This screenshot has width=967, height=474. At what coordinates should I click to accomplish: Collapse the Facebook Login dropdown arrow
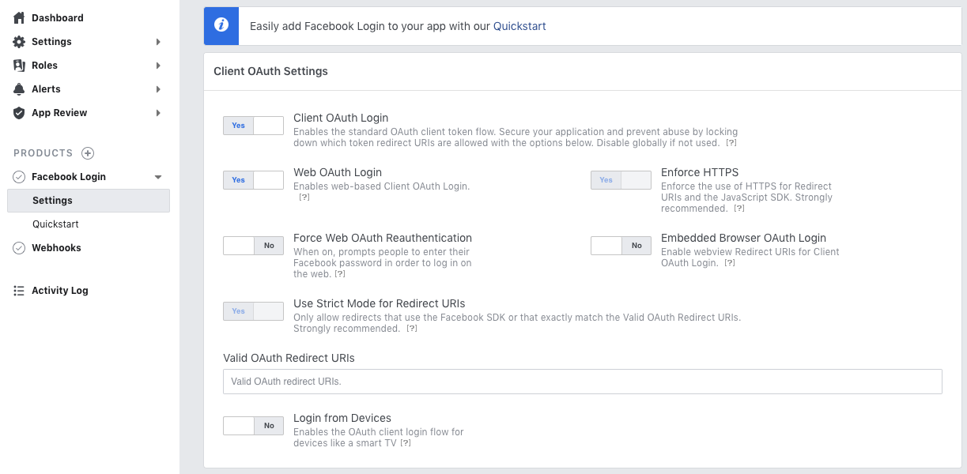pos(158,177)
